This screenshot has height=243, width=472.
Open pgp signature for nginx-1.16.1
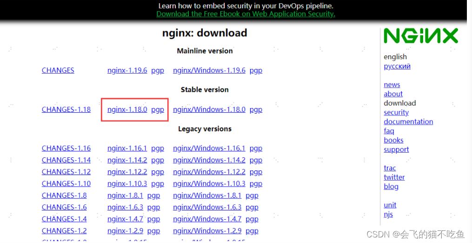click(x=158, y=148)
